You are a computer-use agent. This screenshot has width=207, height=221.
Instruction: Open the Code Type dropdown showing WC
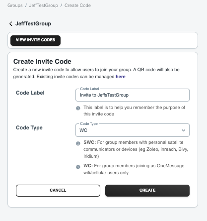coord(133,130)
